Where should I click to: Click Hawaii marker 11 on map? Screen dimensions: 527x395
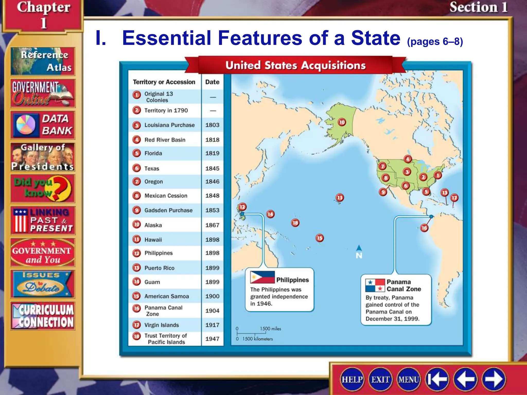coord(340,198)
